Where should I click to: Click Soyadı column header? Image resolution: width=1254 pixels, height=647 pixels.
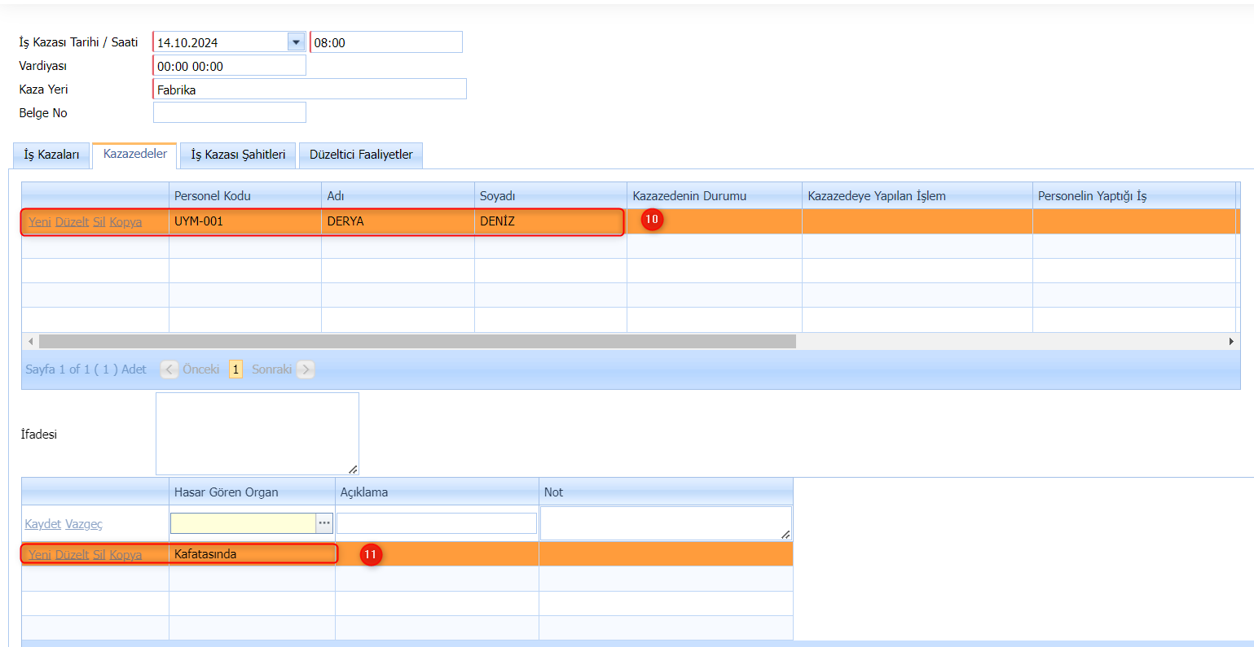point(551,196)
